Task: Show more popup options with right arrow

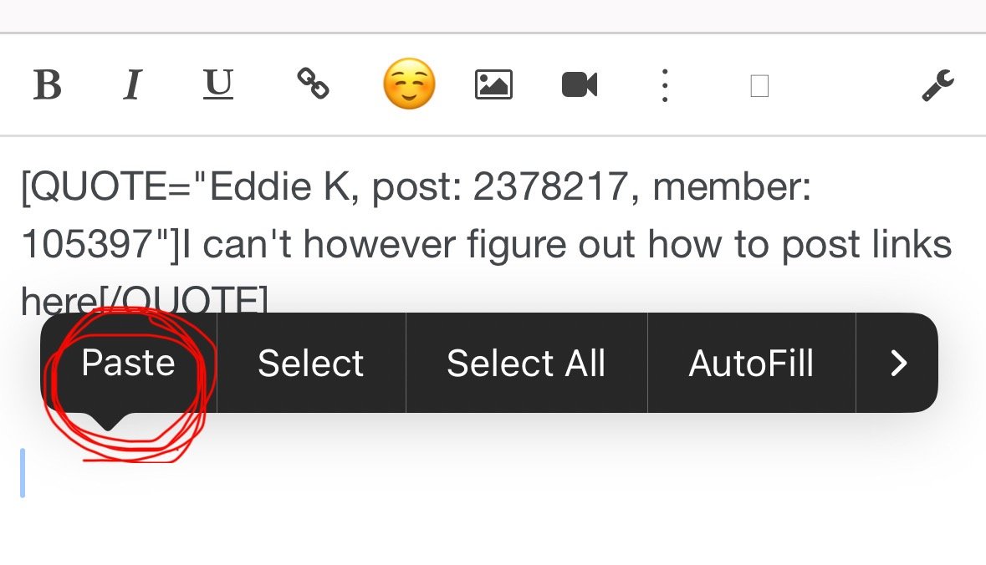Action: (x=898, y=363)
